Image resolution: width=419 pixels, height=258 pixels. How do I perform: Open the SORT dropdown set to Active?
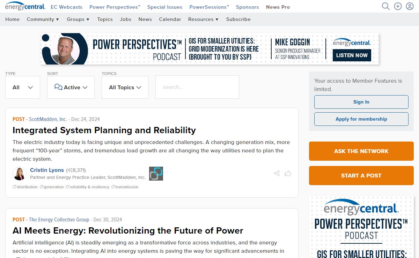click(71, 87)
